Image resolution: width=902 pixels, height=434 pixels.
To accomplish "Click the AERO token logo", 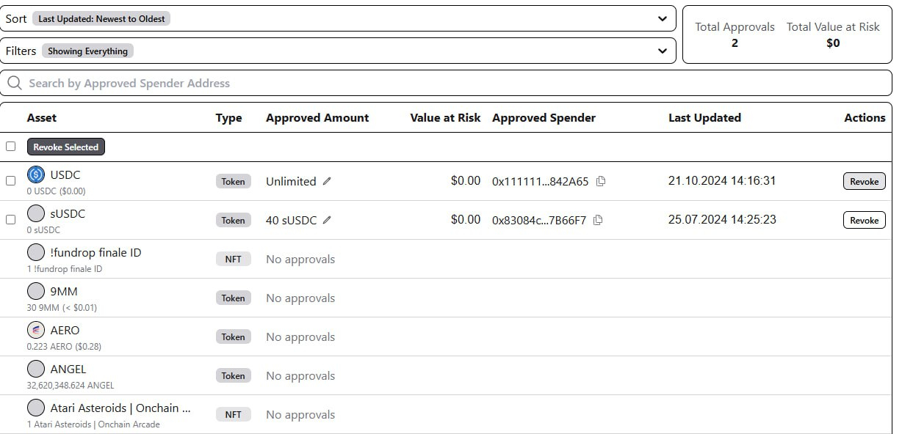I will (x=36, y=331).
